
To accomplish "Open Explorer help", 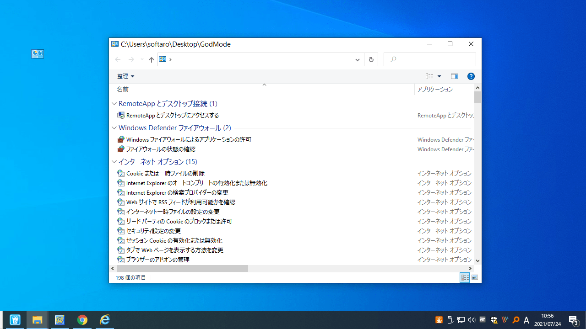I will point(471,76).
